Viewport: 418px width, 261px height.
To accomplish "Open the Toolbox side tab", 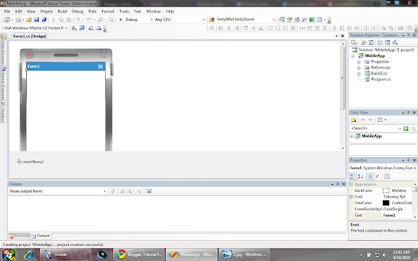I will click(3, 112).
